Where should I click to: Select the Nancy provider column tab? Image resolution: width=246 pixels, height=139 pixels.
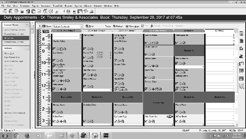pyautogui.click(x=219, y=31)
